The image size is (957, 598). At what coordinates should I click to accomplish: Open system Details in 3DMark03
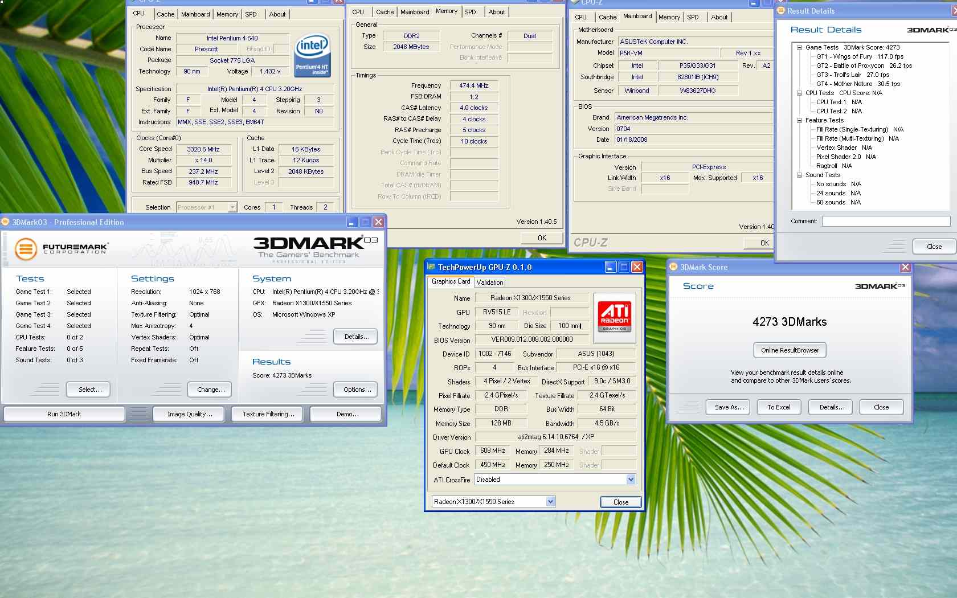point(357,337)
